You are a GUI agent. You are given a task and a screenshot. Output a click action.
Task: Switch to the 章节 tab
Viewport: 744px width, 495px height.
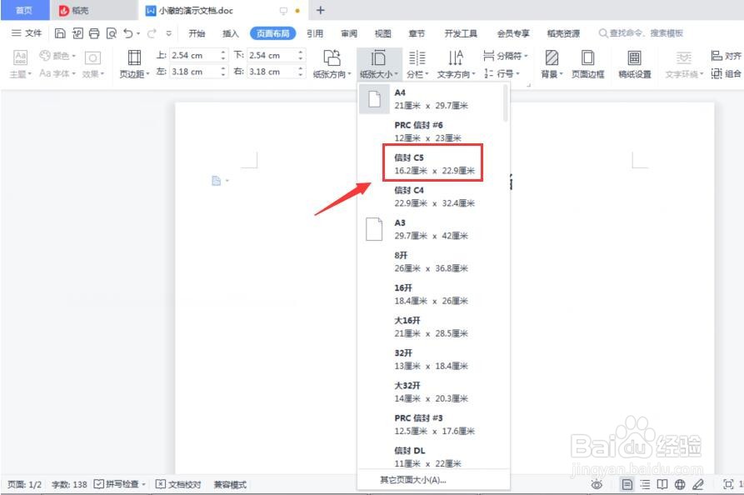[x=417, y=33]
